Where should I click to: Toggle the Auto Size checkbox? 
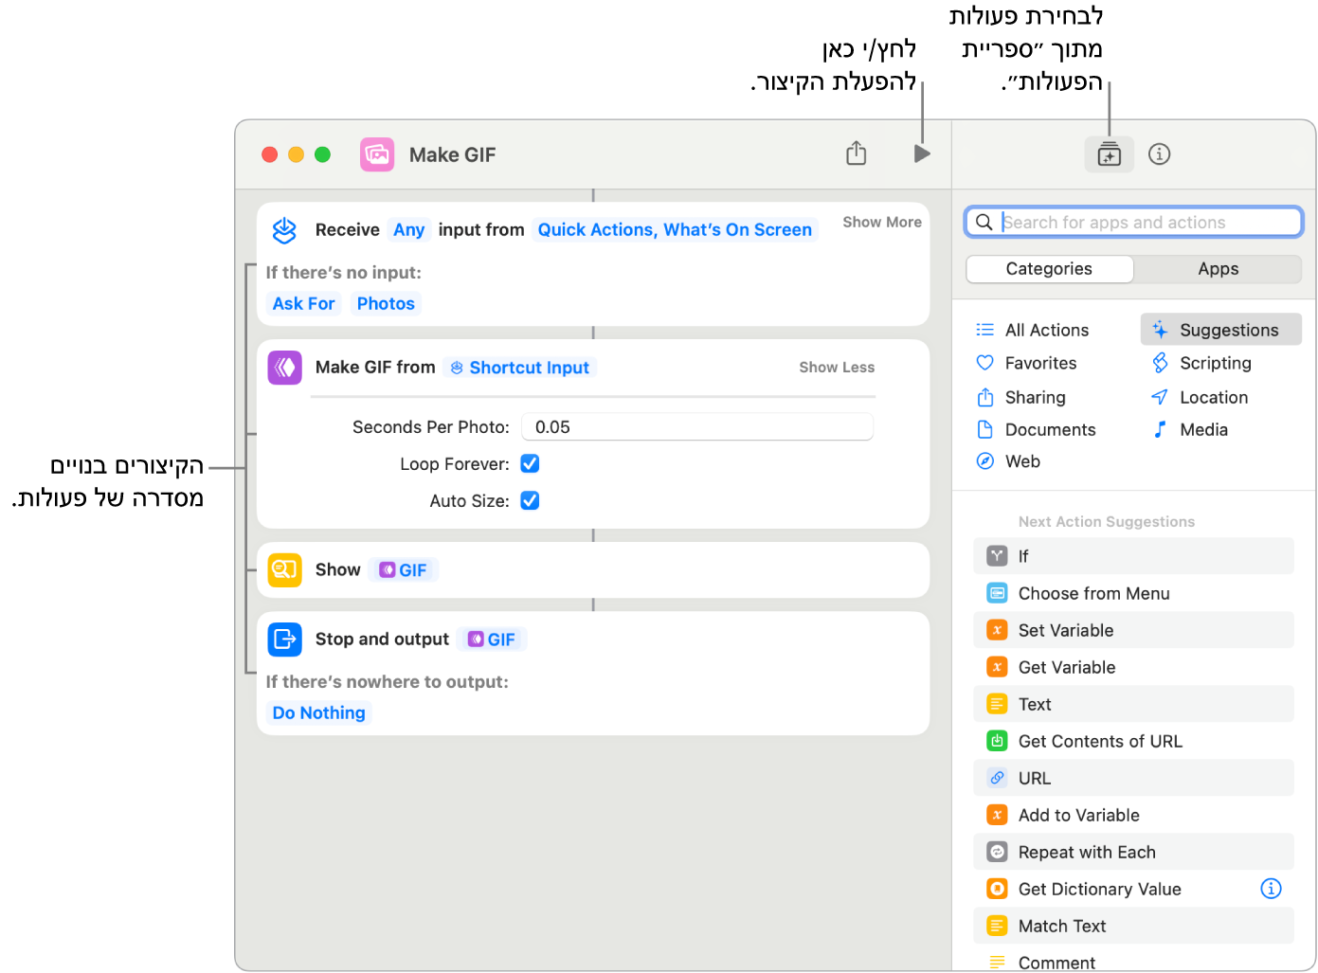[530, 500]
